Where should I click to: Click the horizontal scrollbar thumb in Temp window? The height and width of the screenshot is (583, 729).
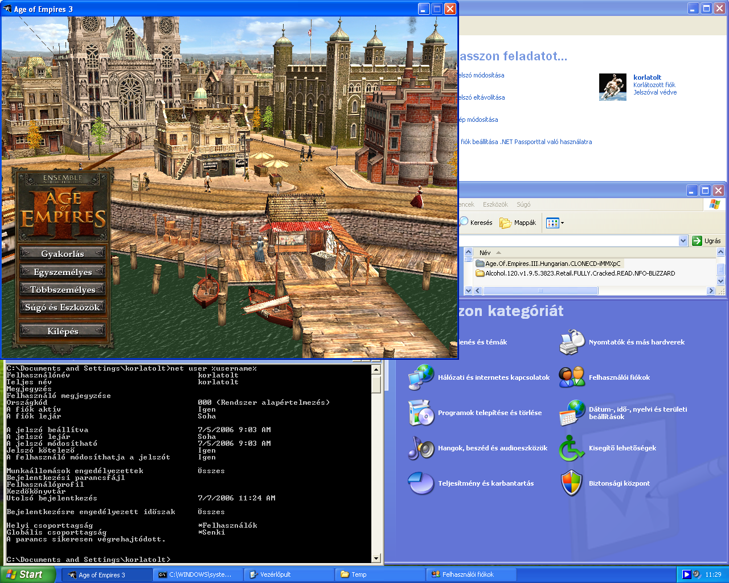540,291
